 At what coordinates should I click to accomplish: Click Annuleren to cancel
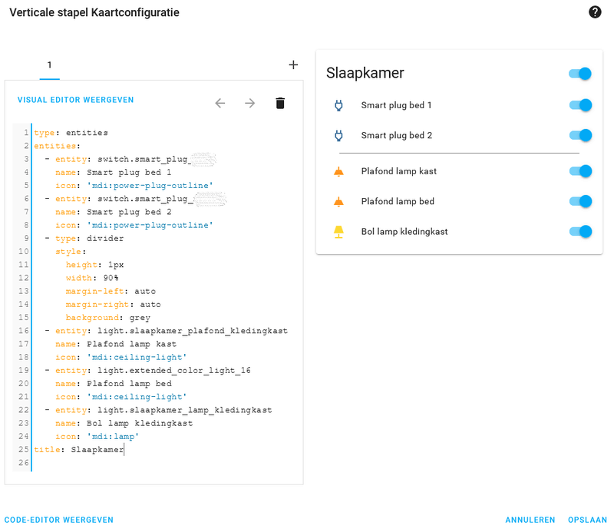point(530,520)
